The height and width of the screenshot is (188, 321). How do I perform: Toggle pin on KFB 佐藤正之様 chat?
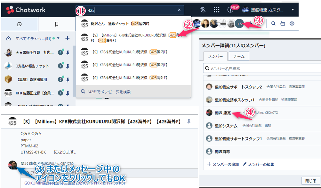(68, 93)
